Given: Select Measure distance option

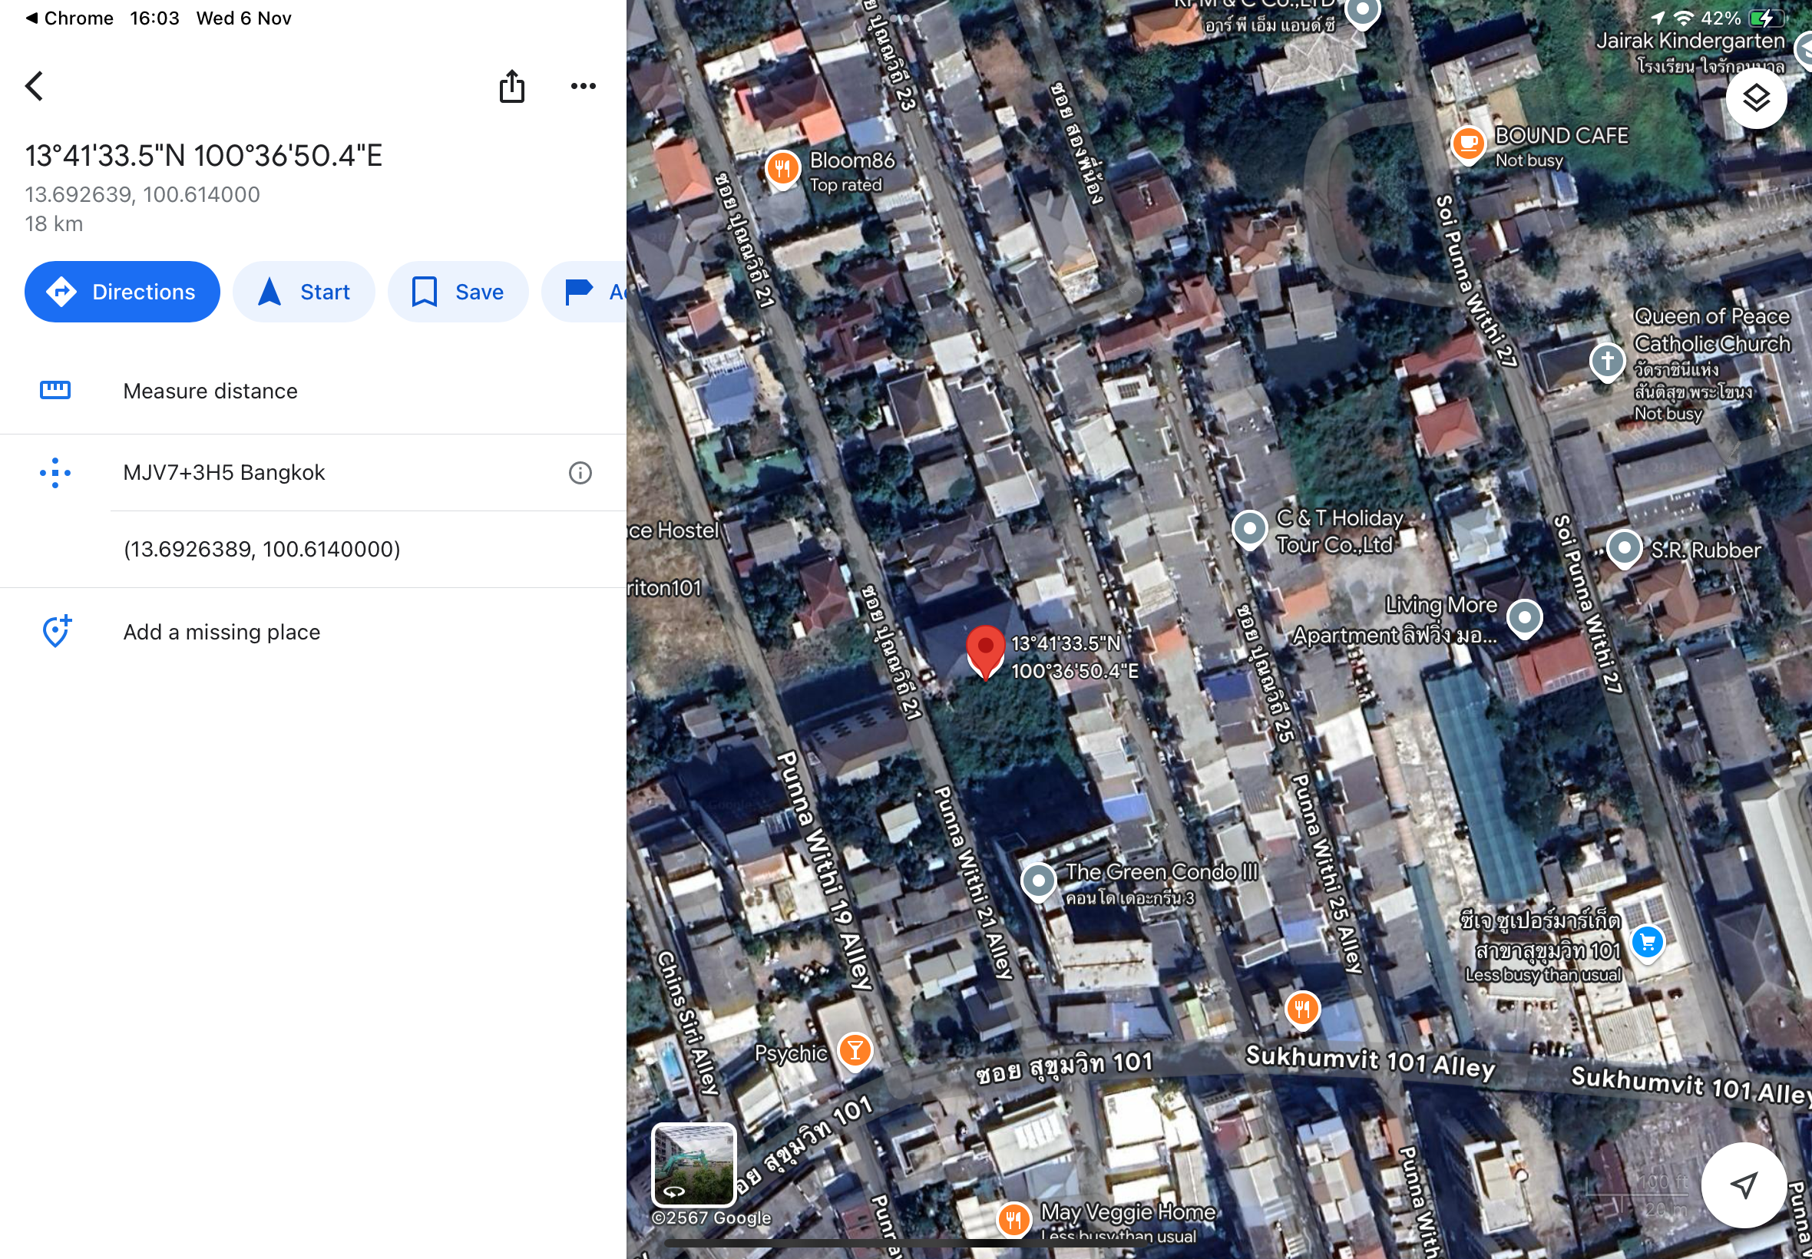Looking at the screenshot, I should (210, 392).
